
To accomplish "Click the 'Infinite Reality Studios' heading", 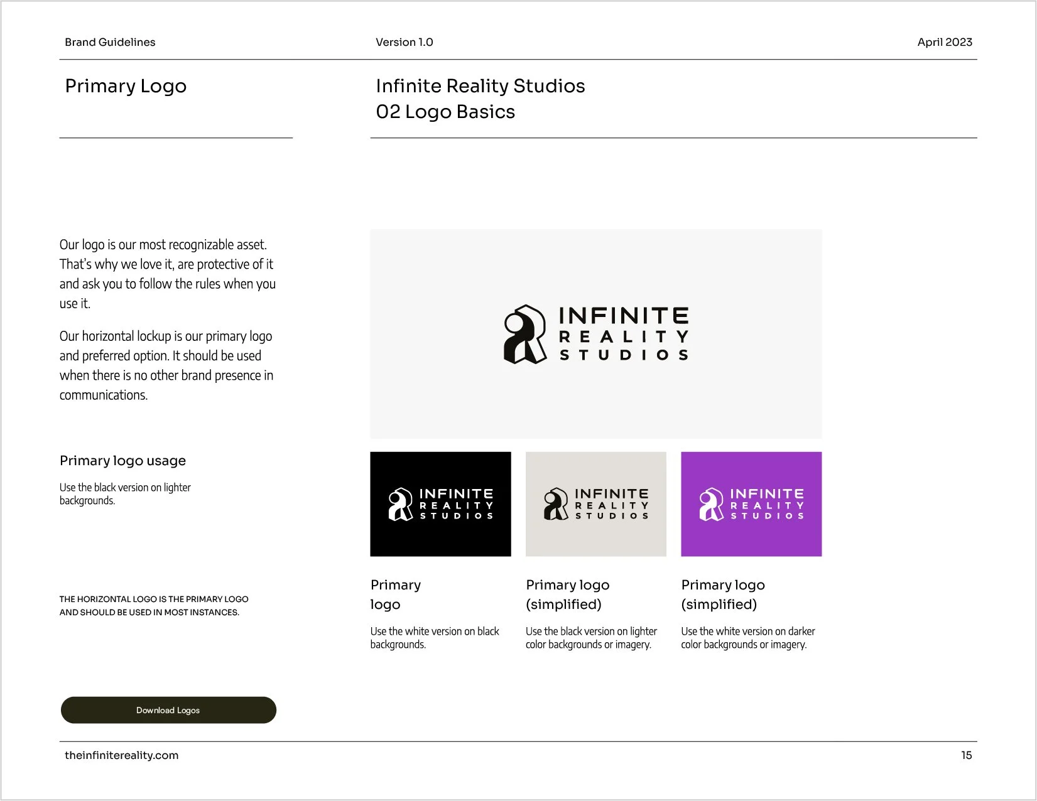I will (480, 86).
